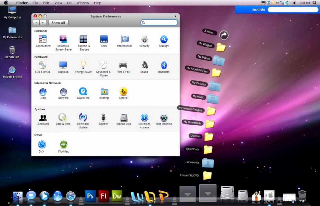This screenshot has height=206, width=320.
Task: Open Bluetooth preferences
Action: (164, 66)
